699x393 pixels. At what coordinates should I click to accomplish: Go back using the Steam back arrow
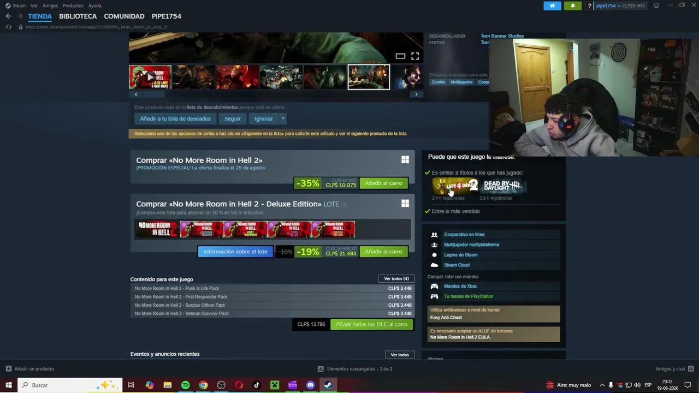pyautogui.click(x=8, y=16)
